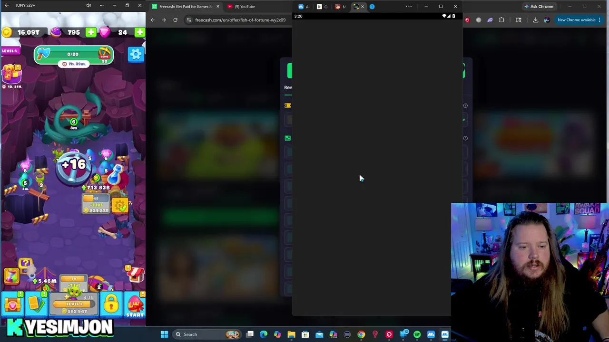
Task: Click the Ask Chrome button
Action: tap(539, 6)
